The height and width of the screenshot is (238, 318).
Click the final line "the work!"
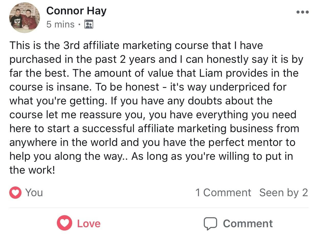point(32,170)
